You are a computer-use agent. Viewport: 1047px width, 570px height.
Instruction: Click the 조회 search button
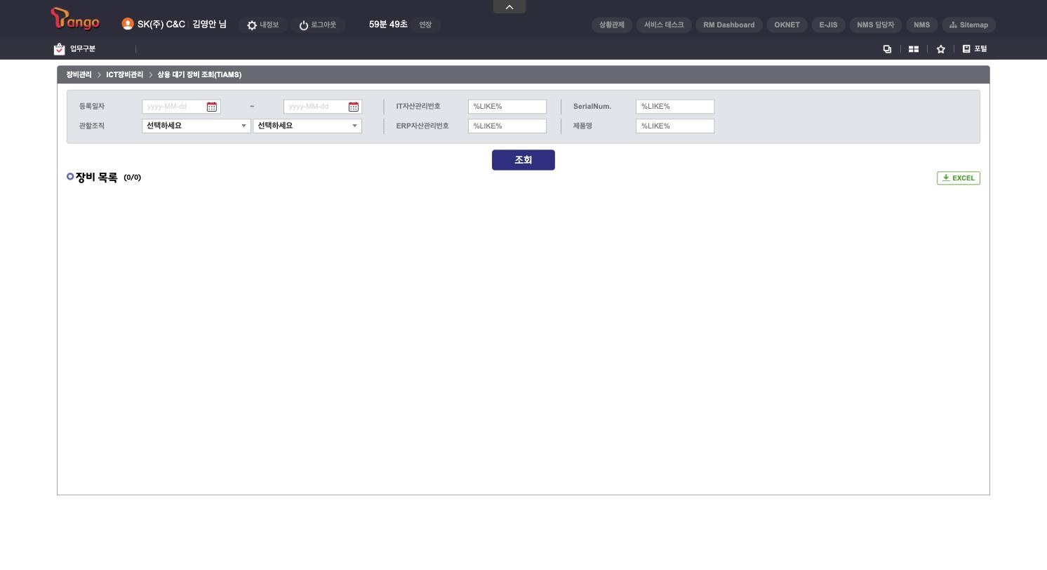pyautogui.click(x=523, y=160)
